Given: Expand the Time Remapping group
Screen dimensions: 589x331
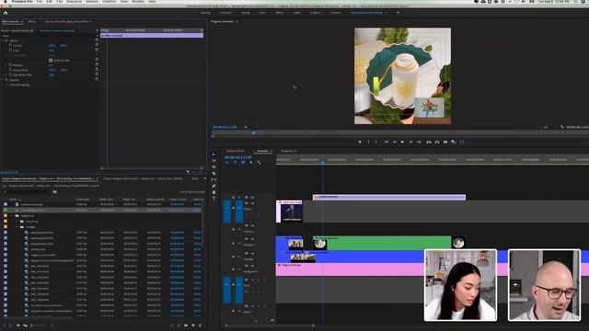Looking at the screenshot, I should 3,85.
